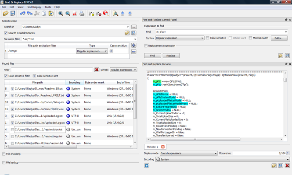Image resolution: width=292 pixels, height=175 pixels.
Task: Open the expression Syntax Regular expression dropdown
Action: pos(180,38)
